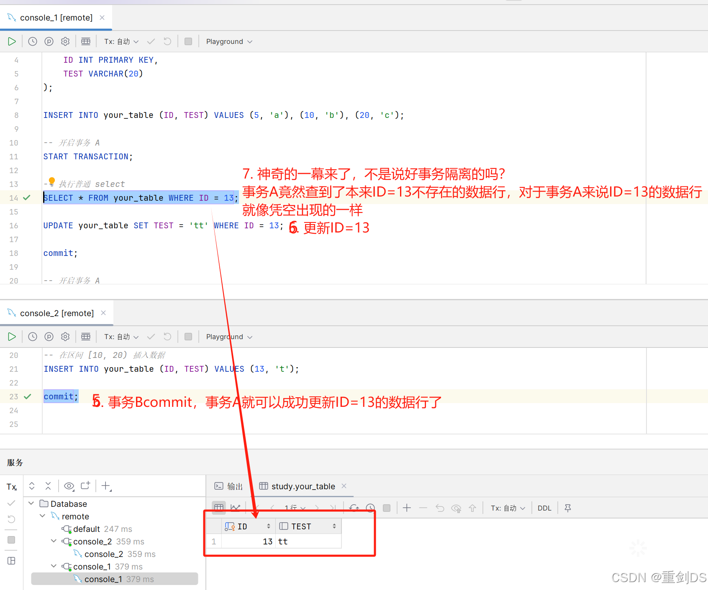Screen dimensions: 708x590
Task: Click commit checkmark in services side strip
Action: [11, 503]
